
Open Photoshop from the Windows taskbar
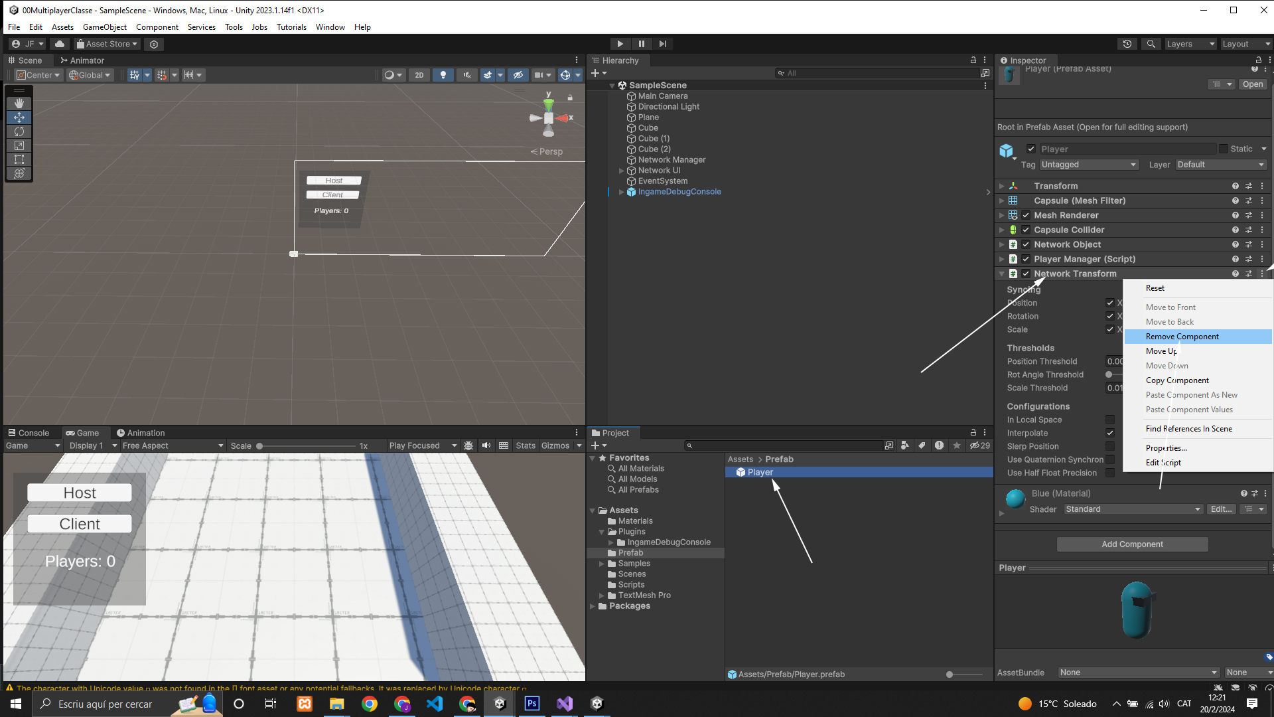pos(532,704)
